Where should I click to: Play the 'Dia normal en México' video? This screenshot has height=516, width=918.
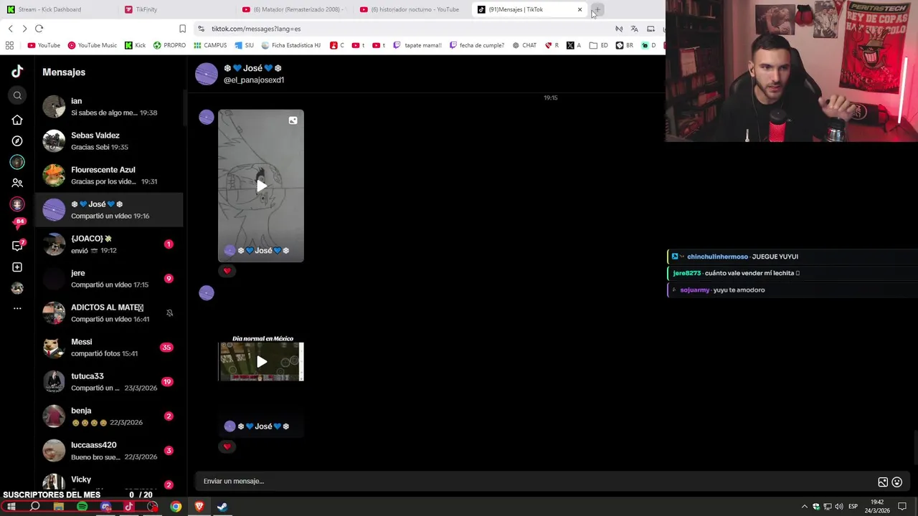coord(261,361)
